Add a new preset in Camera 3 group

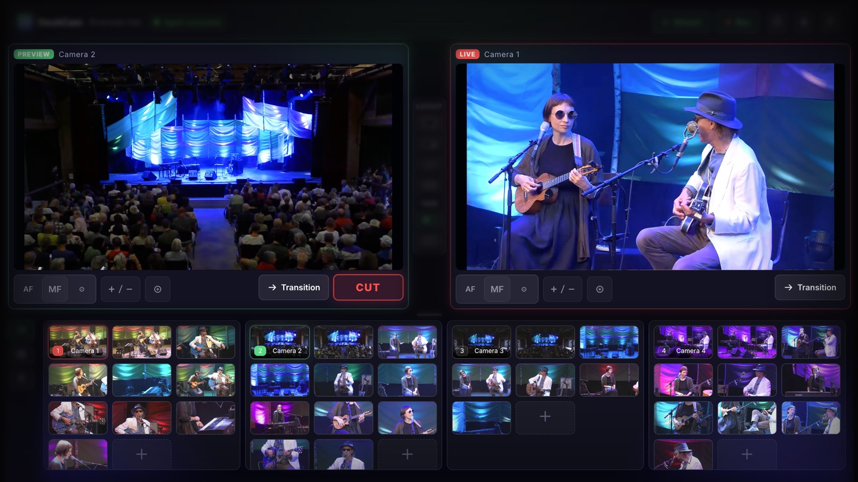pos(545,417)
